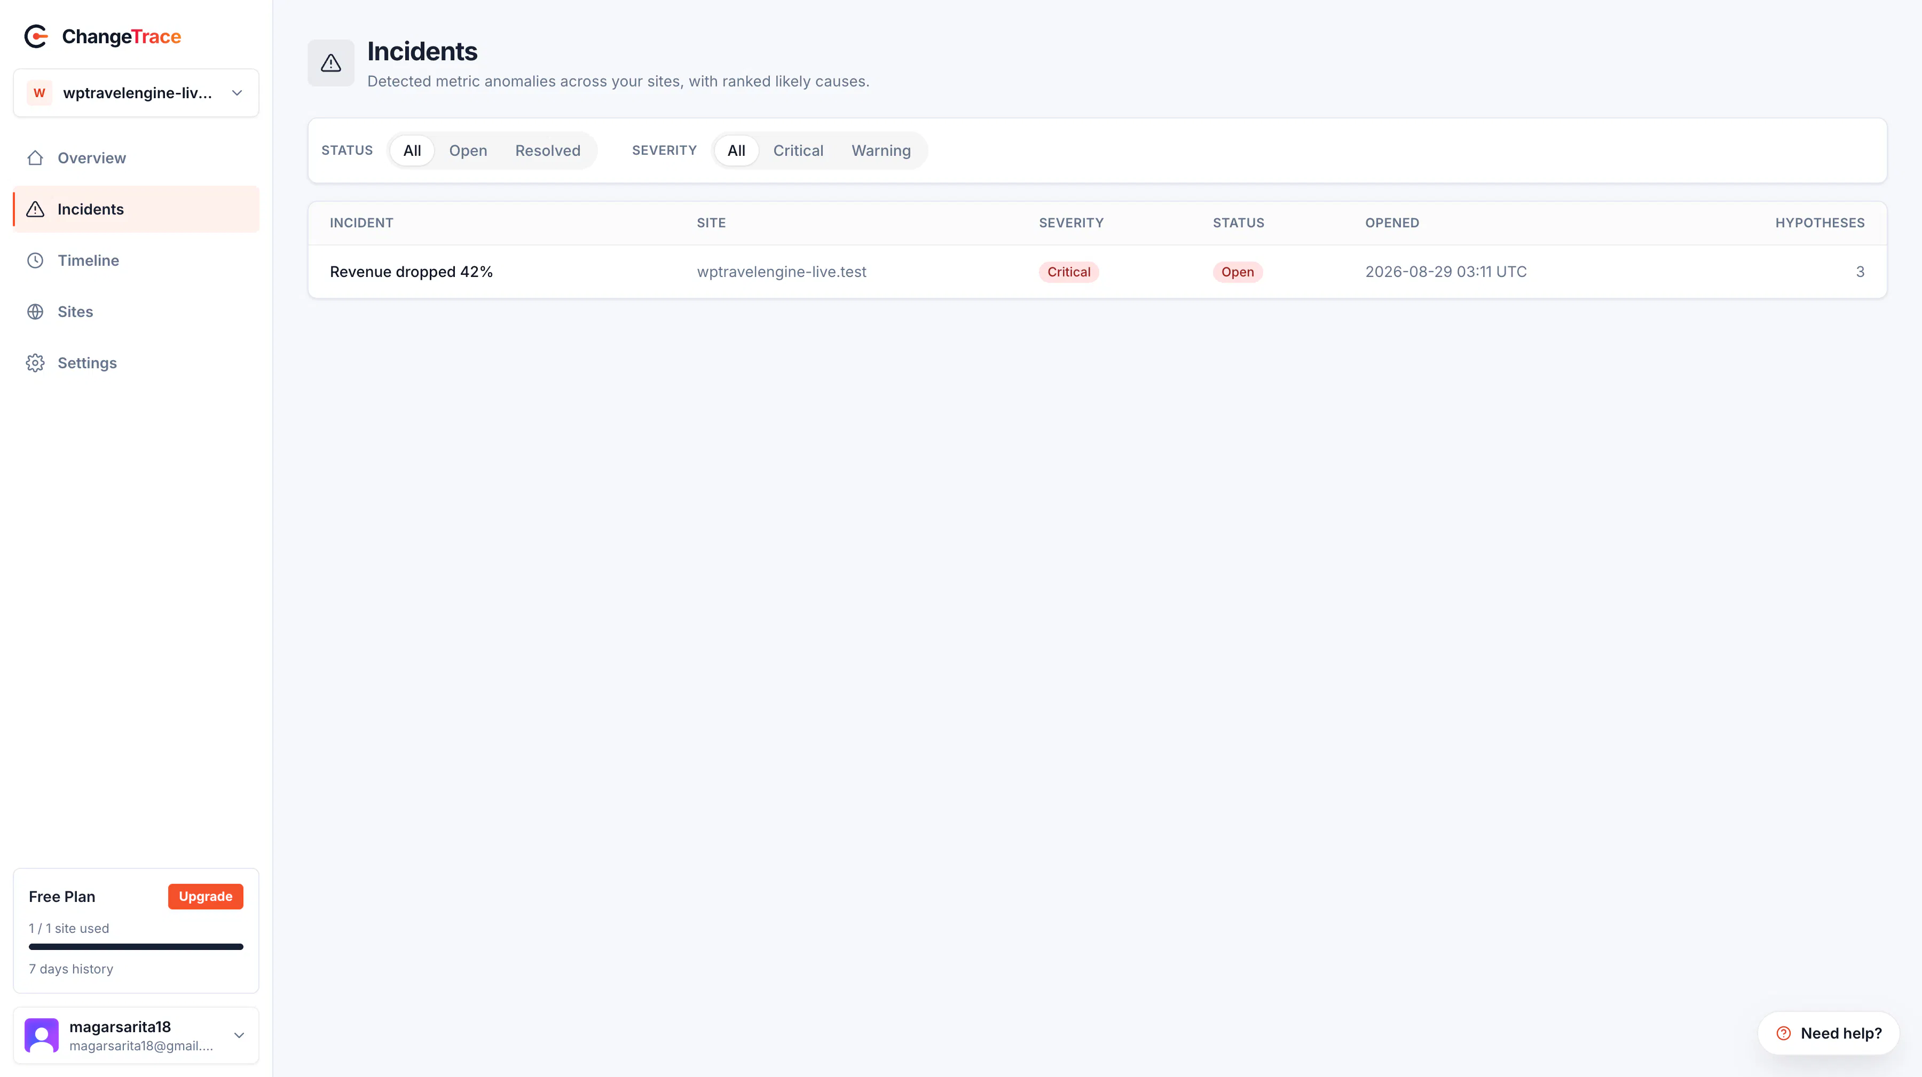Click the site usage progress bar

click(x=136, y=947)
